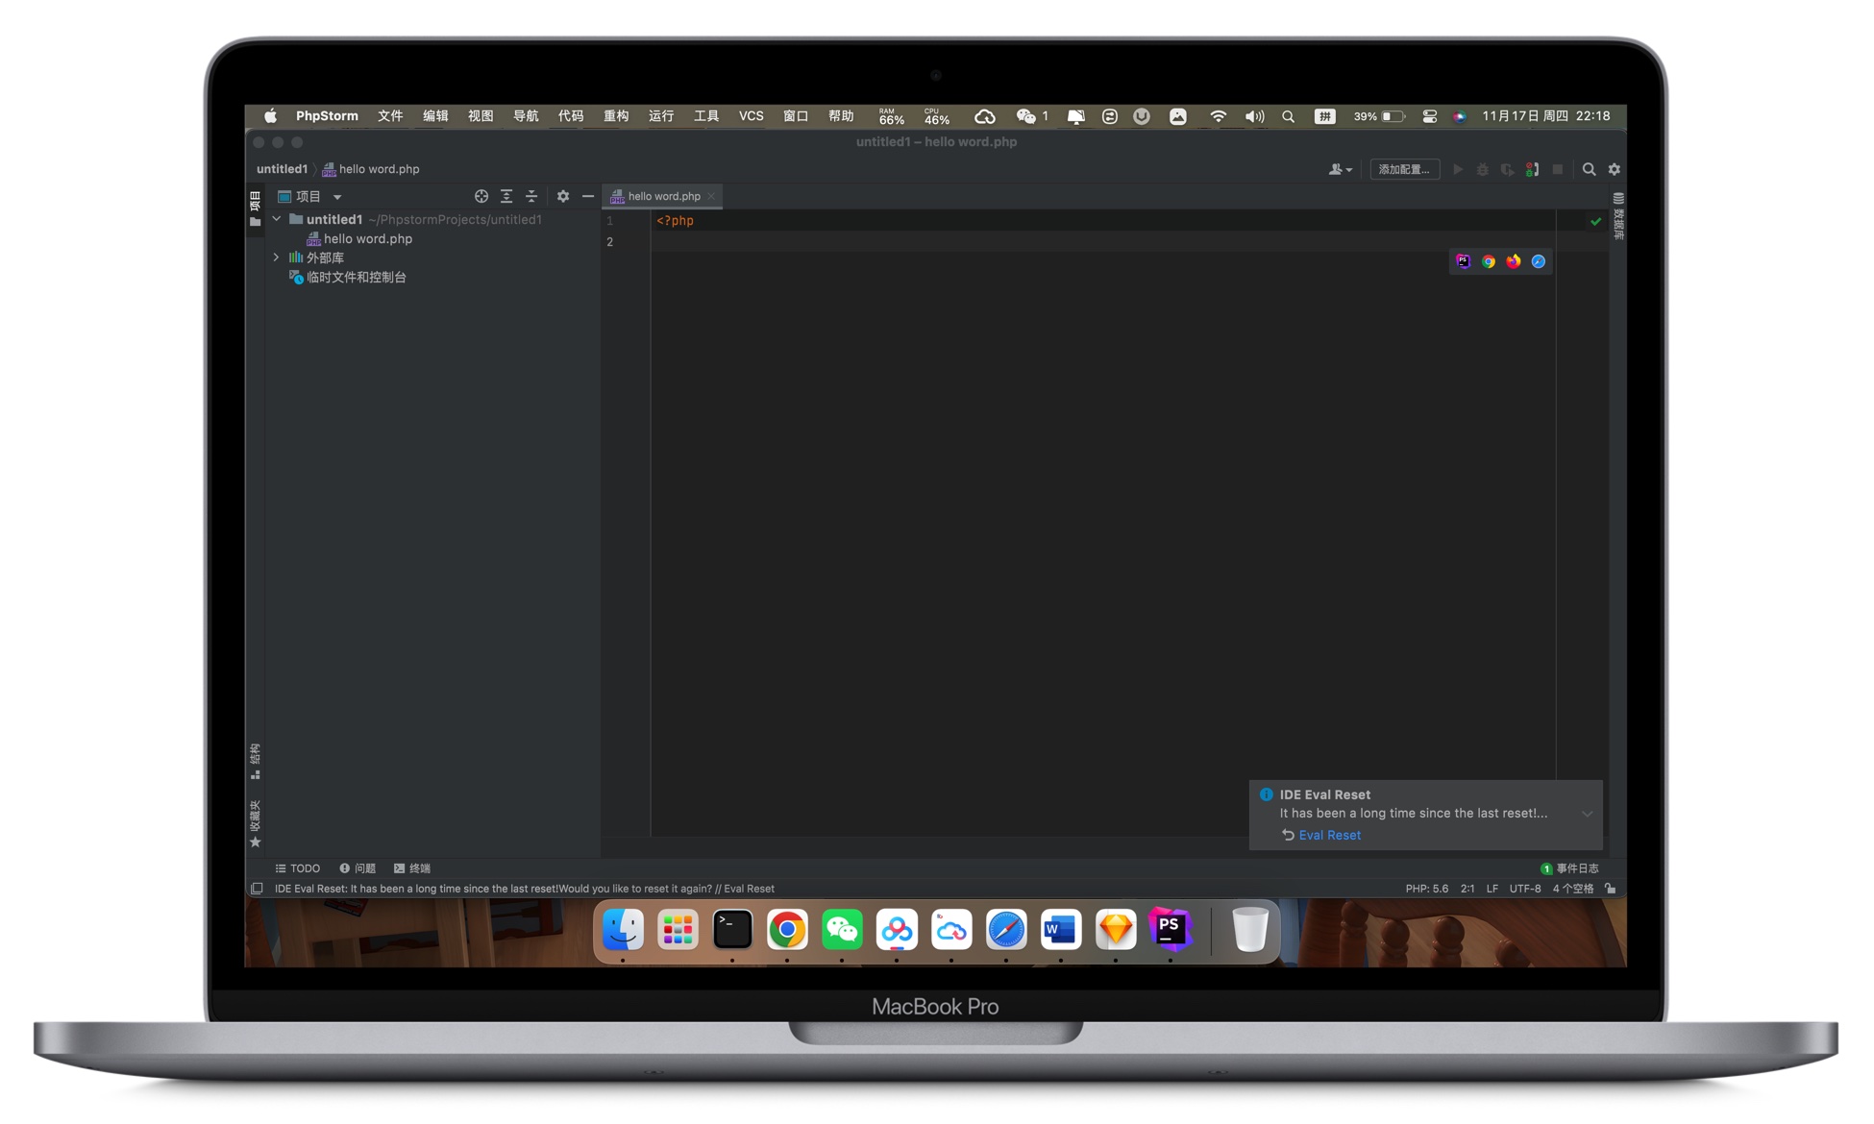The image size is (1874, 1124).
Task: Click the settings gear icon in project toolbar
Action: [565, 197]
